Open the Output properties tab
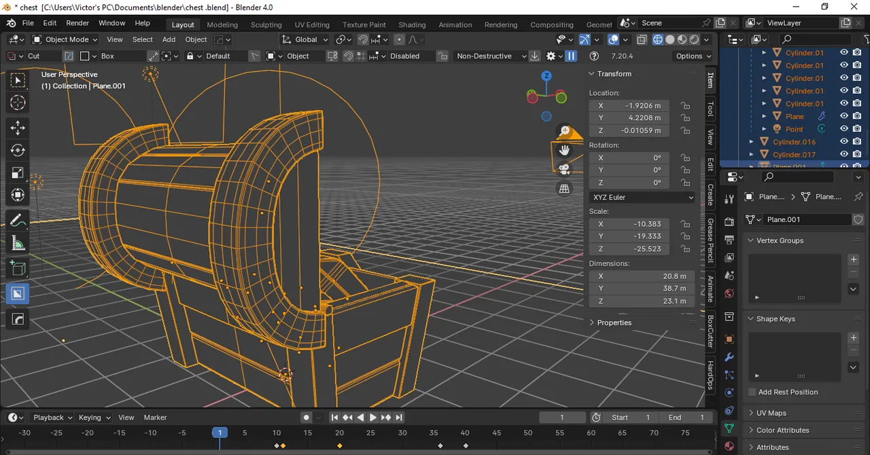This screenshot has height=455, width=870. [x=729, y=240]
